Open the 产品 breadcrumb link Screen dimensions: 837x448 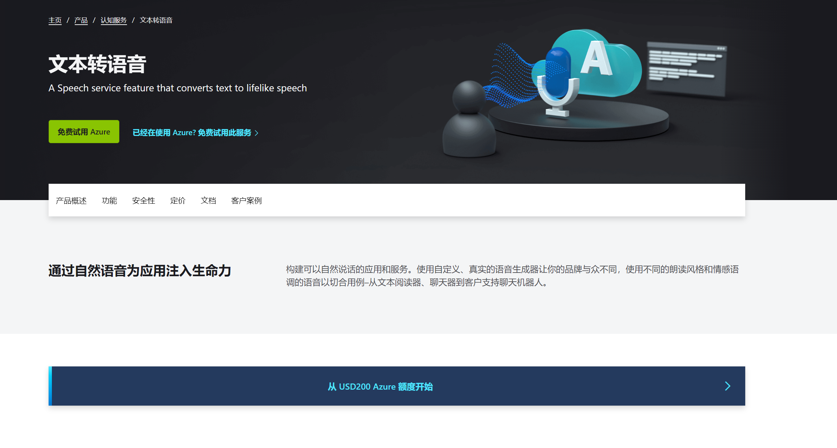click(81, 20)
